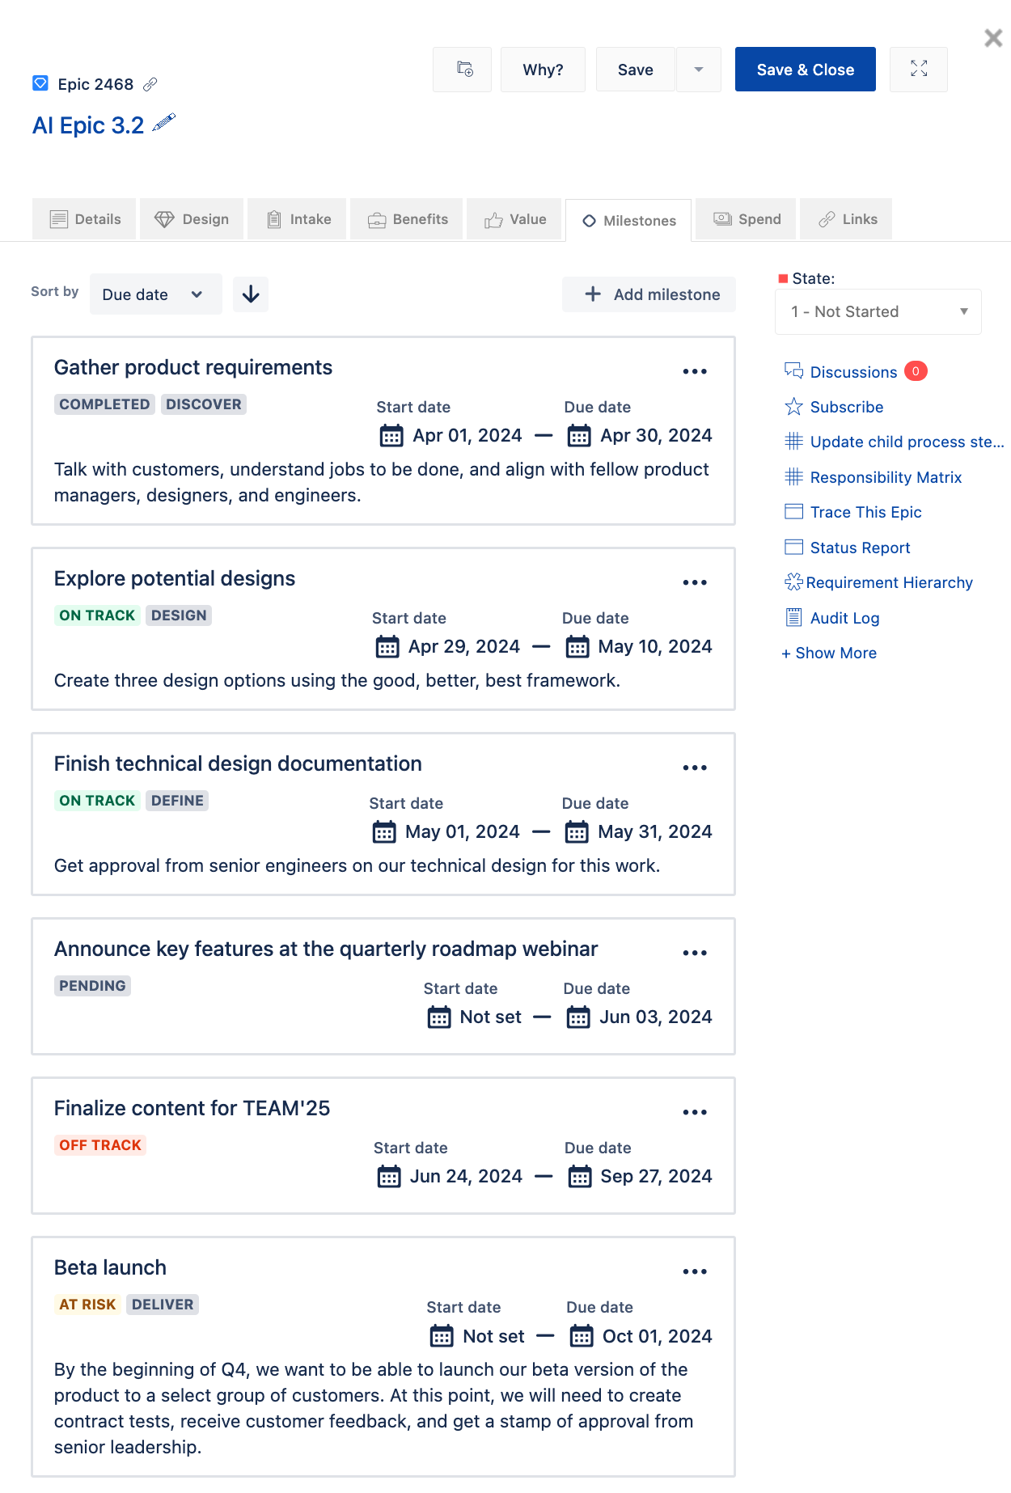
Task: Click Update child process steps link
Action: point(907,442)
